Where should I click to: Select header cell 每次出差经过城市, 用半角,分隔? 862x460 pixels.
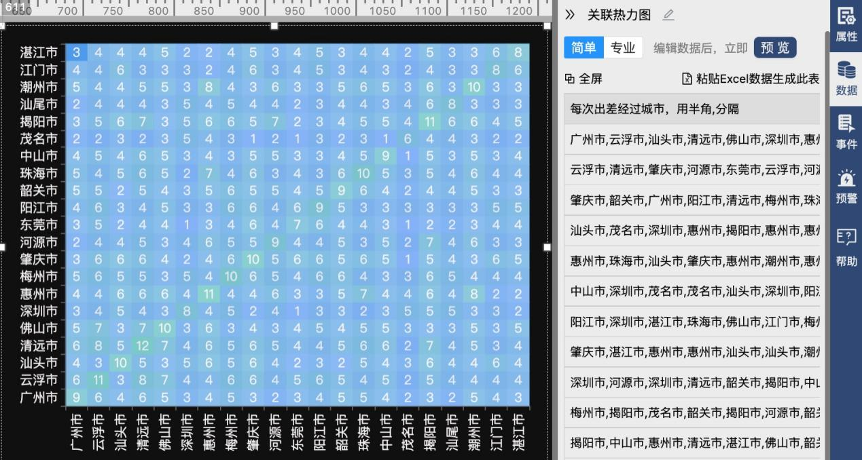692,109
